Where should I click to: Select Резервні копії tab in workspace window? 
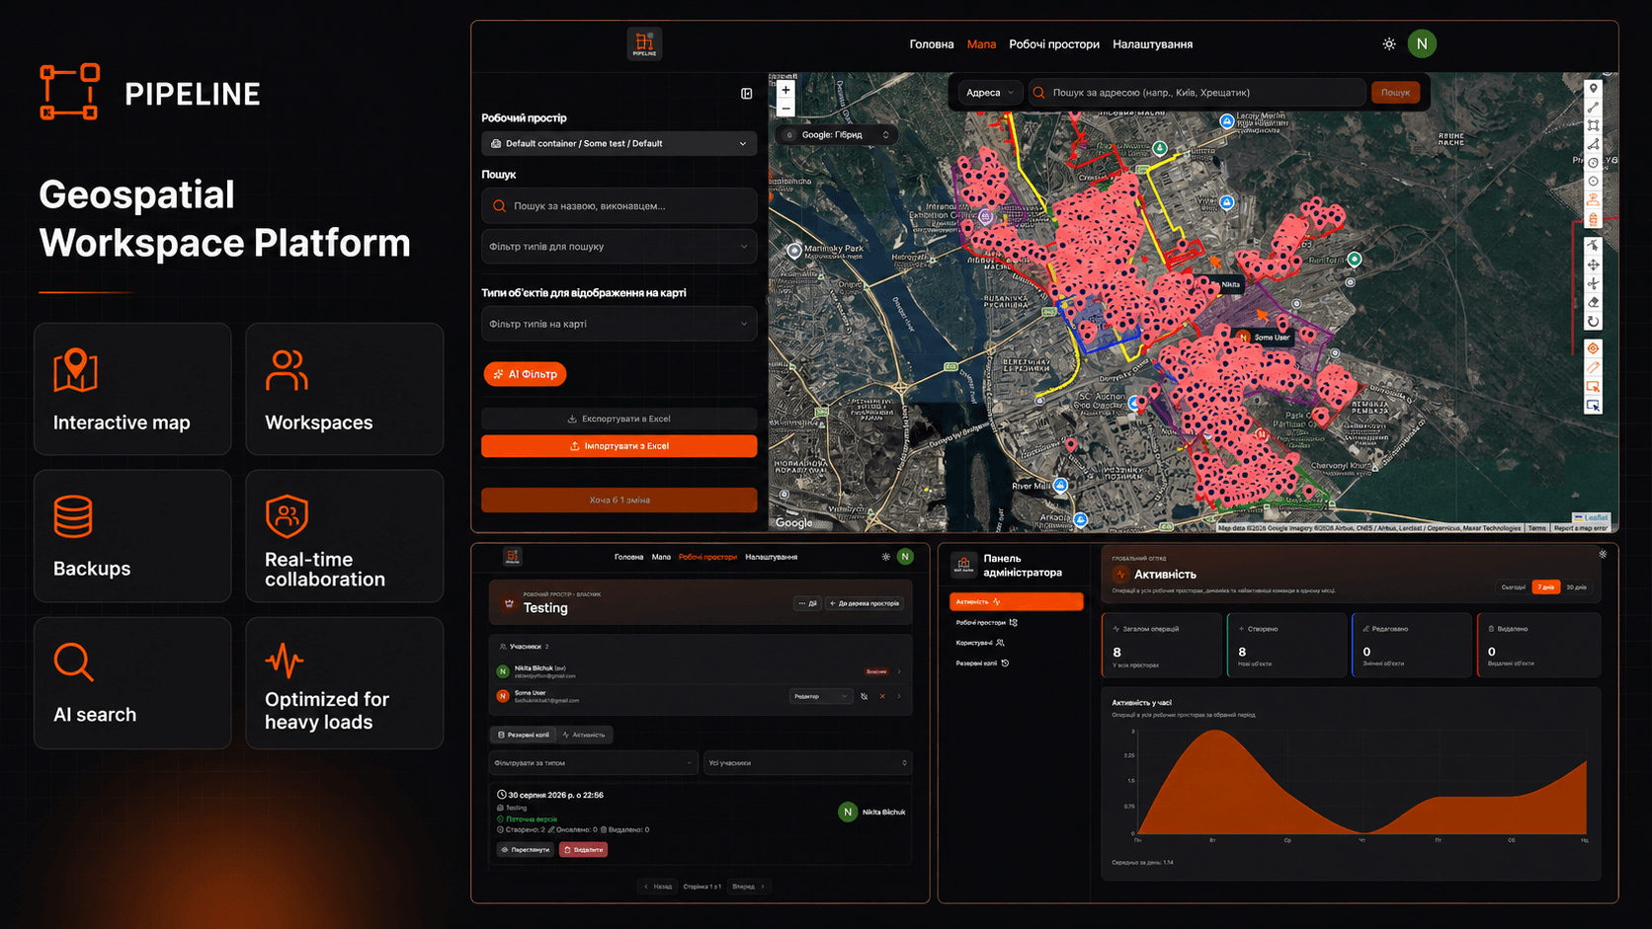coord(524,735)
